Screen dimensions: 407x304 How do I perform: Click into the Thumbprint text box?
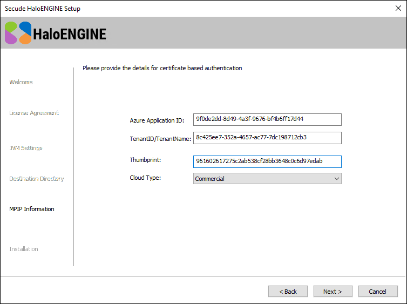(267, 161)
